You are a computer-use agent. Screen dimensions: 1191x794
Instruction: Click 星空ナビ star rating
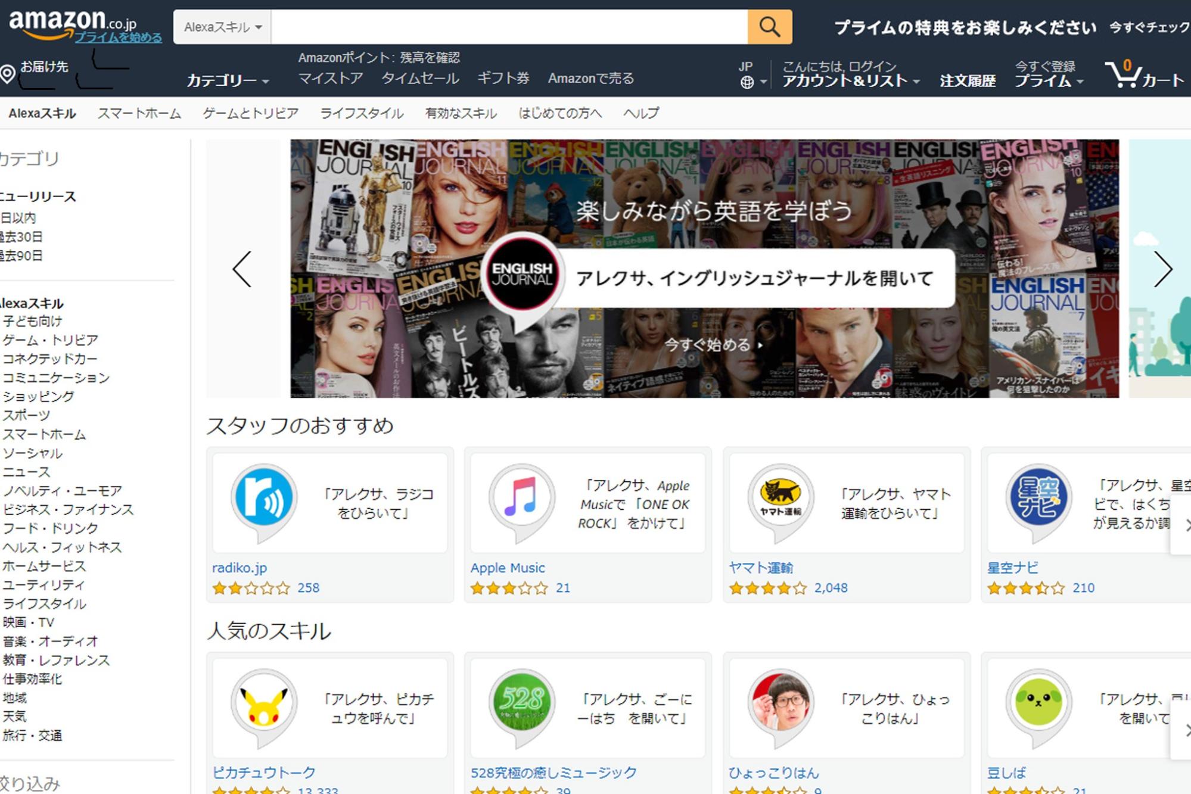click(x=1026, y=589)
